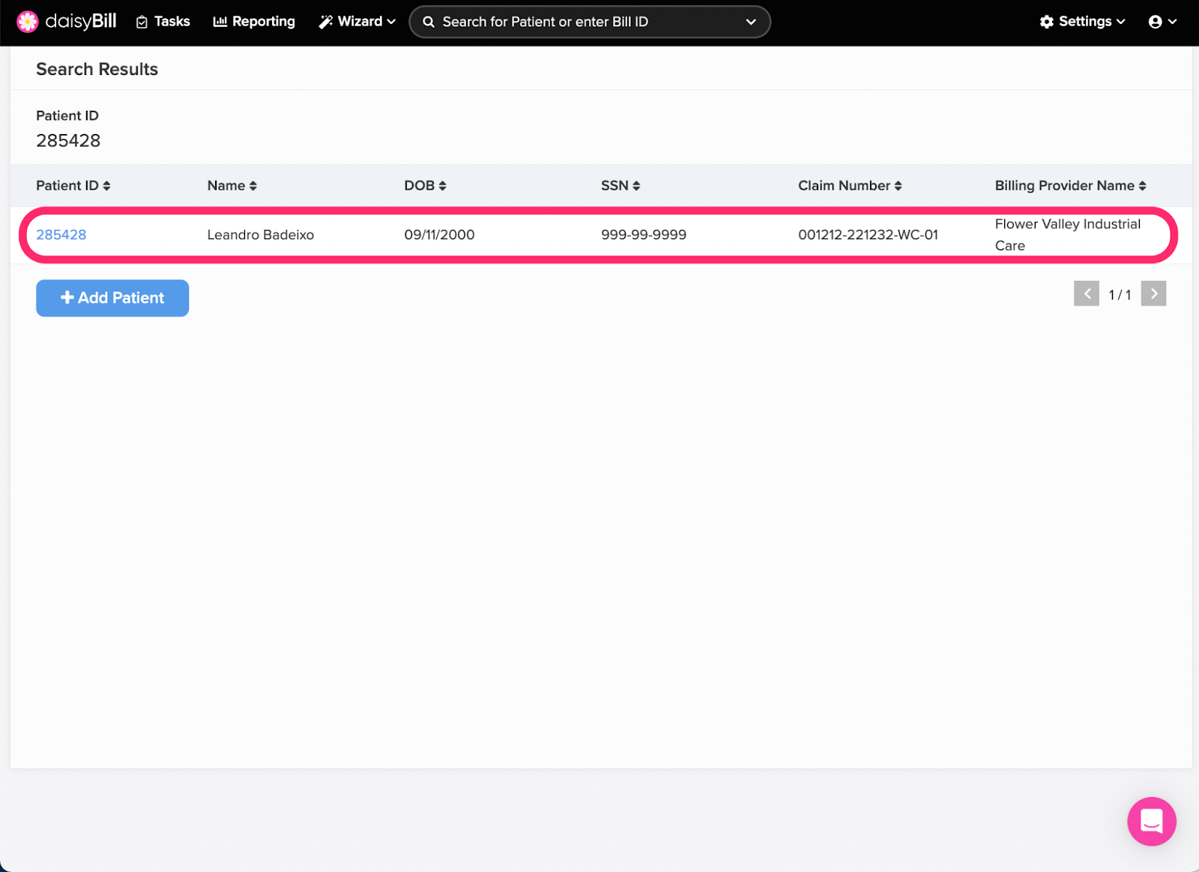This screenshot has width=1199, height=872.
Task: Sort the table by Patient ID column
Action: click(x=73, y=186)
